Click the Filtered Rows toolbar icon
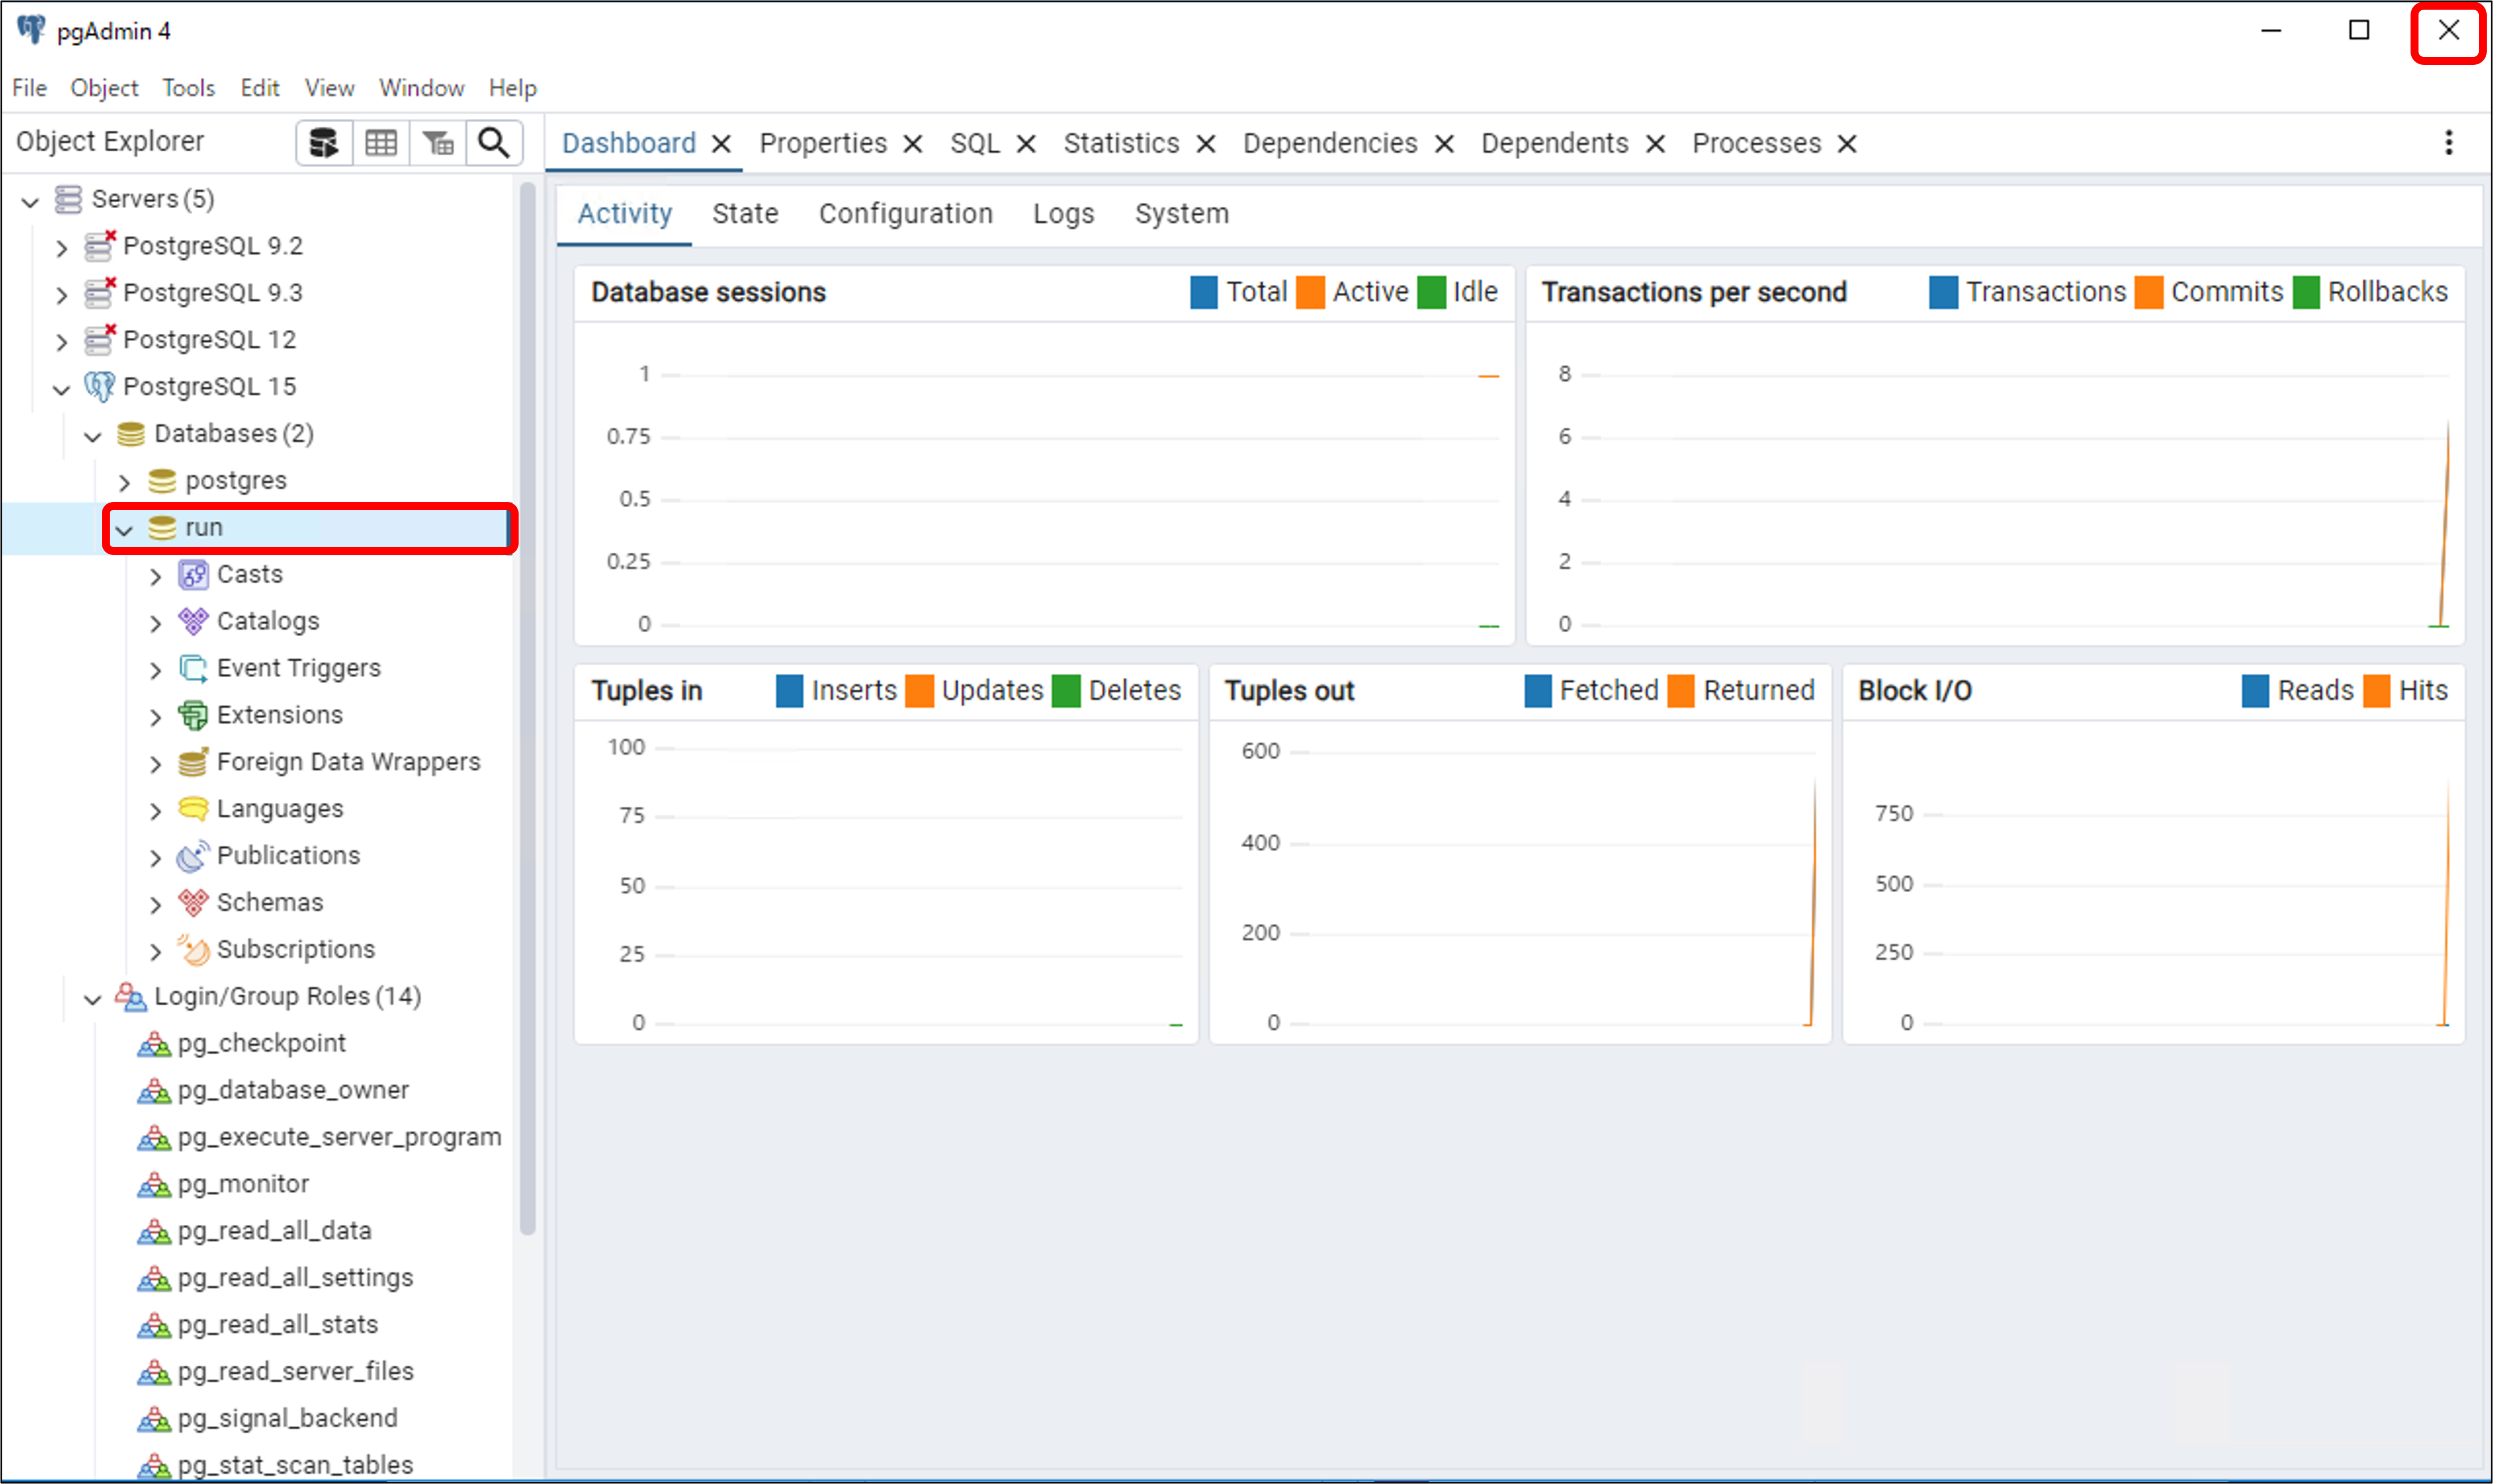The height and width of the screenshot is (1484, 2493). [x=438, y=143]
